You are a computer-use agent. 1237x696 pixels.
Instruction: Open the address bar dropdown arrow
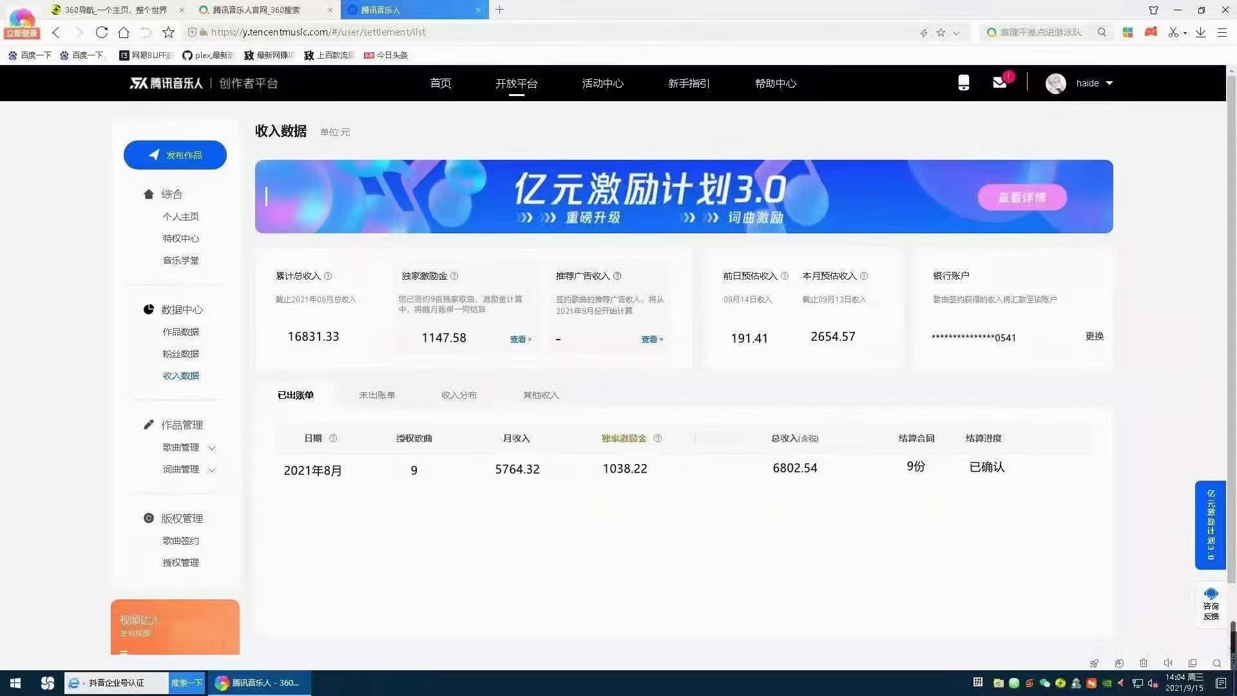956,33
